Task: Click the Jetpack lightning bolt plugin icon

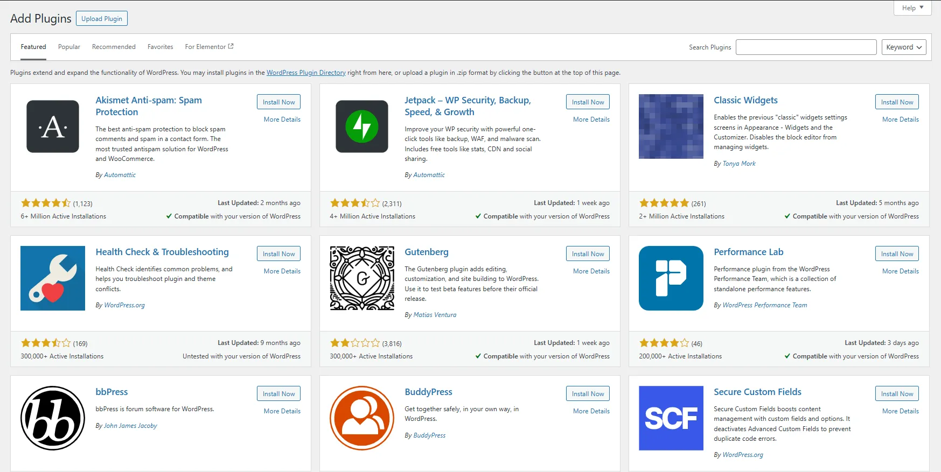Action: pyautogui.click(x=362, y=126)
